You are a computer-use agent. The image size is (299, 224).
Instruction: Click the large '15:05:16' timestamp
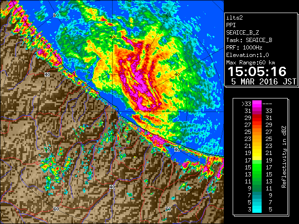coord(257,71)
